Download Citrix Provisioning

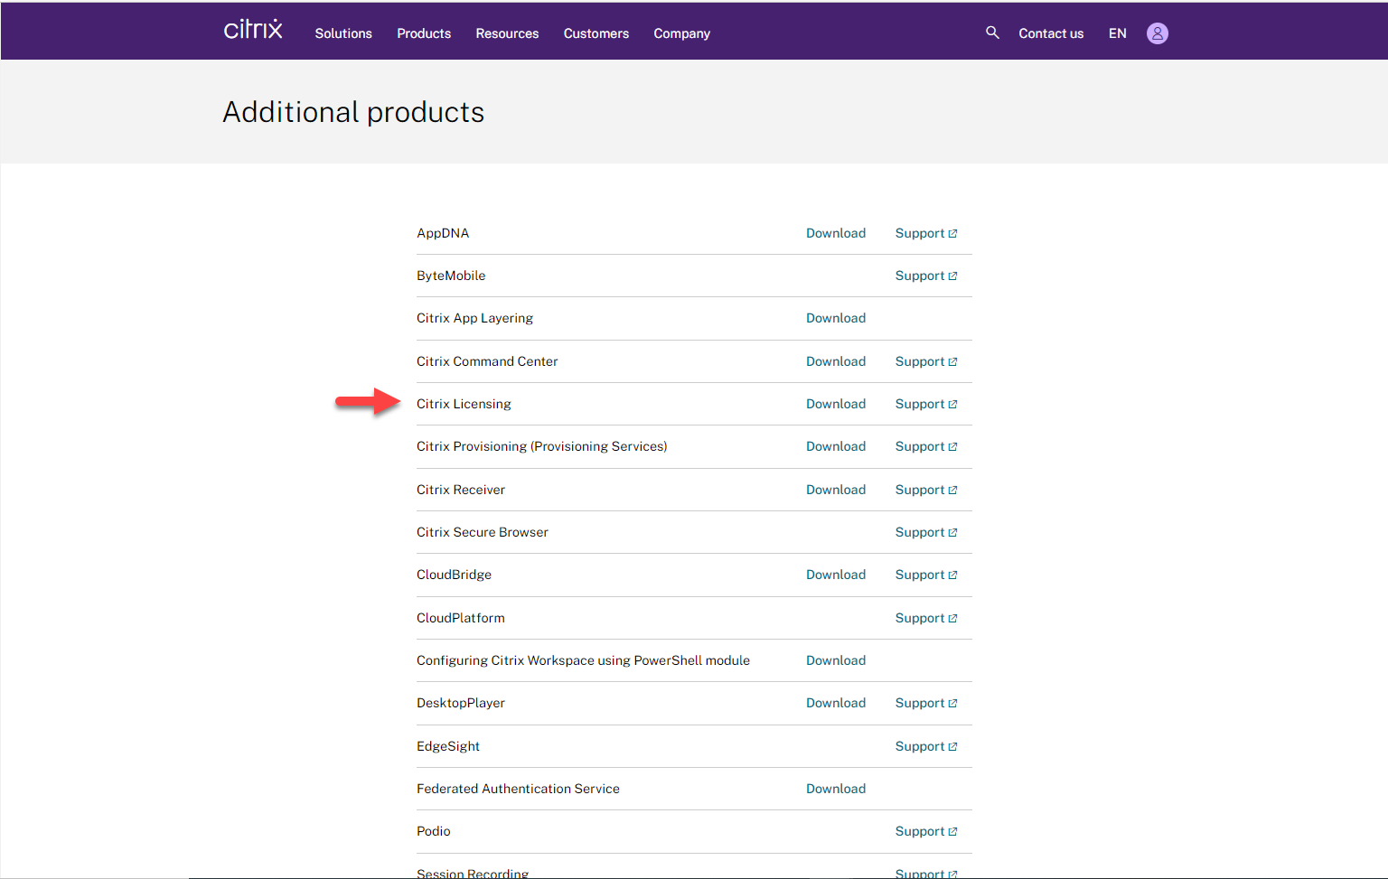coord(836,446)
